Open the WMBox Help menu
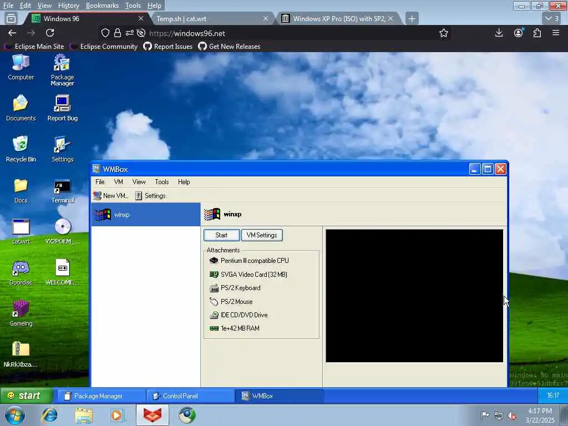The height and width of the screenshot is (426, 568). pyautogui.click(x=184, y=182)
